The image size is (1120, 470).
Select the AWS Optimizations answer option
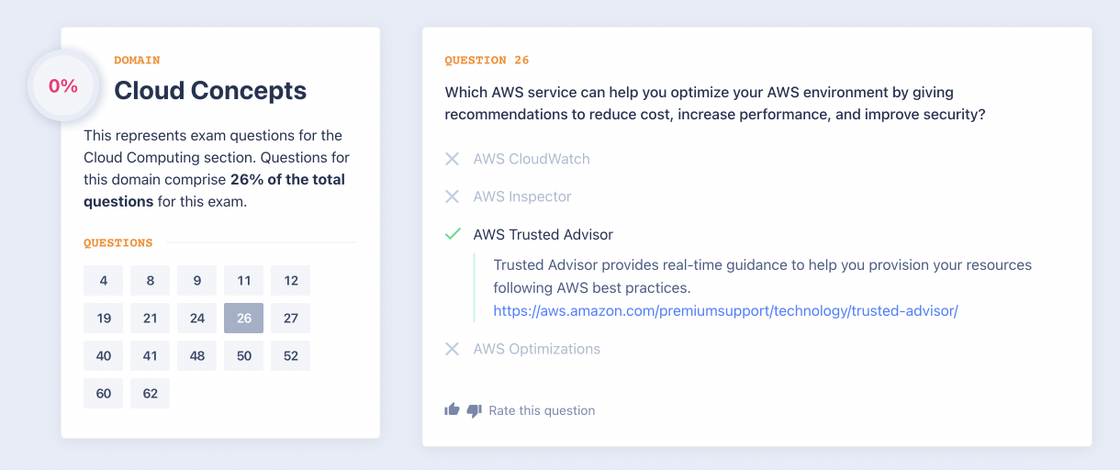point(536,349)
